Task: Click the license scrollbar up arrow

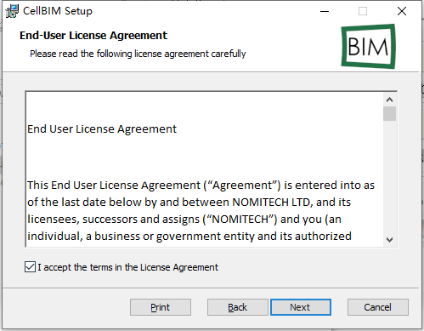Action: click(389, 100)
